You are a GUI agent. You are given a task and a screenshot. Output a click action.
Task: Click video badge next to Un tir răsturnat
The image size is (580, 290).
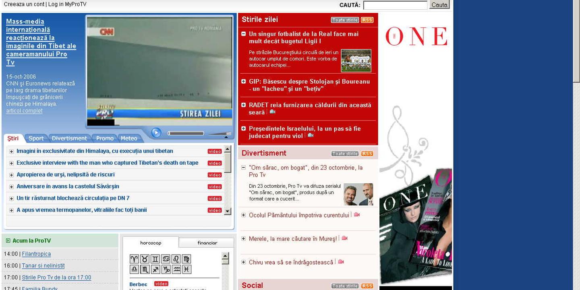coord(215,198)
